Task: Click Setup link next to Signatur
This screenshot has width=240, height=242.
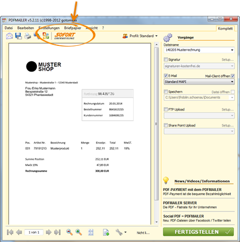Action: [228, 60]
